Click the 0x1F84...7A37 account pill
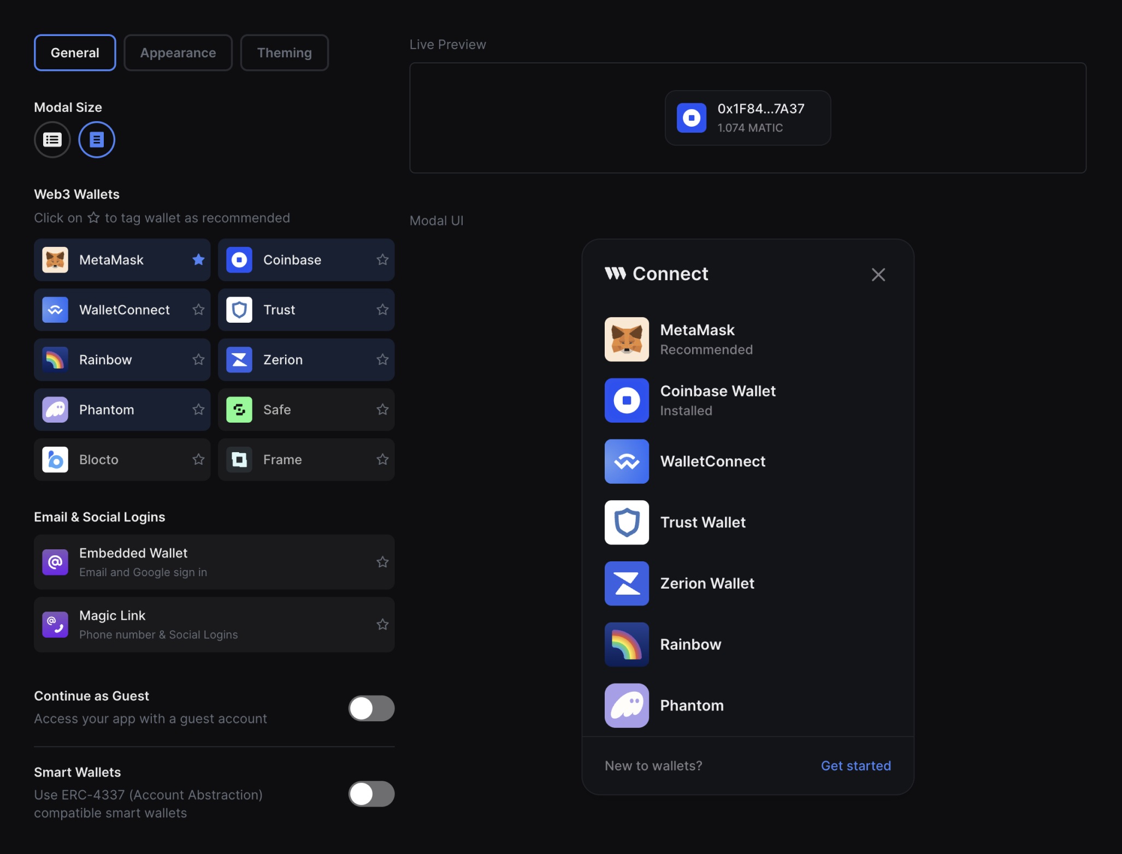This screenshot has width=1122, height=854. click(747, 118)
